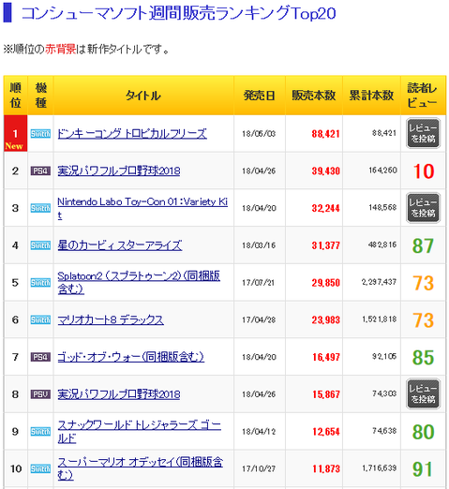449x489 pixels.
Task: Click review score 73 in the Splatoon2 row
Action: point(424,283)
